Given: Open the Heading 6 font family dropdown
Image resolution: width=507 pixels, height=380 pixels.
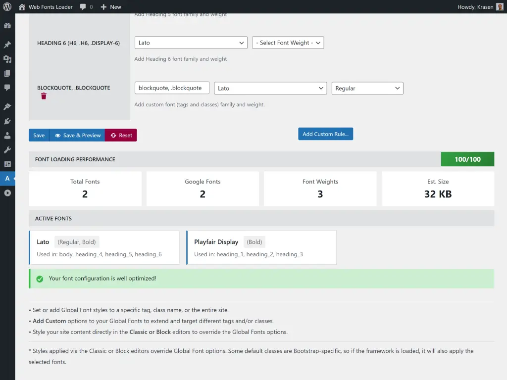Looking at the screenshot, I should [x=191, y=43].
